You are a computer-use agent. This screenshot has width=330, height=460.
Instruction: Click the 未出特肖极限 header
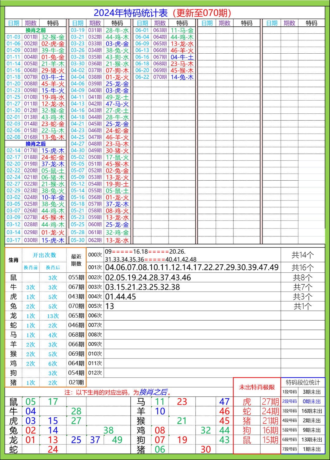point(257,387)
